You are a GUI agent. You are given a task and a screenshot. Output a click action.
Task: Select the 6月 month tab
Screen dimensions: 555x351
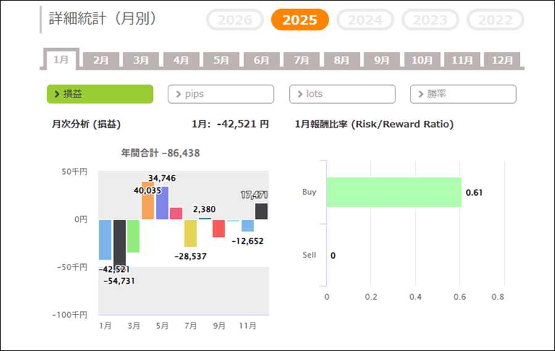[x=261, y=60]
